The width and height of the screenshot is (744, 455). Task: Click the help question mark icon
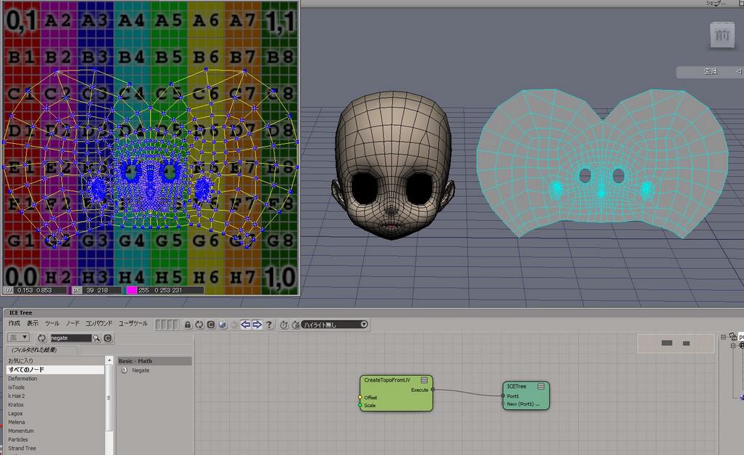[269, 325]
